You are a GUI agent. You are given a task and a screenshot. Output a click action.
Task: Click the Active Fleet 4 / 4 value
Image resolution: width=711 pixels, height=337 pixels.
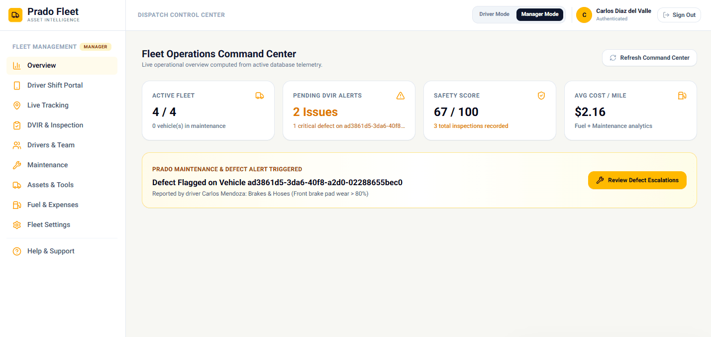164,112
